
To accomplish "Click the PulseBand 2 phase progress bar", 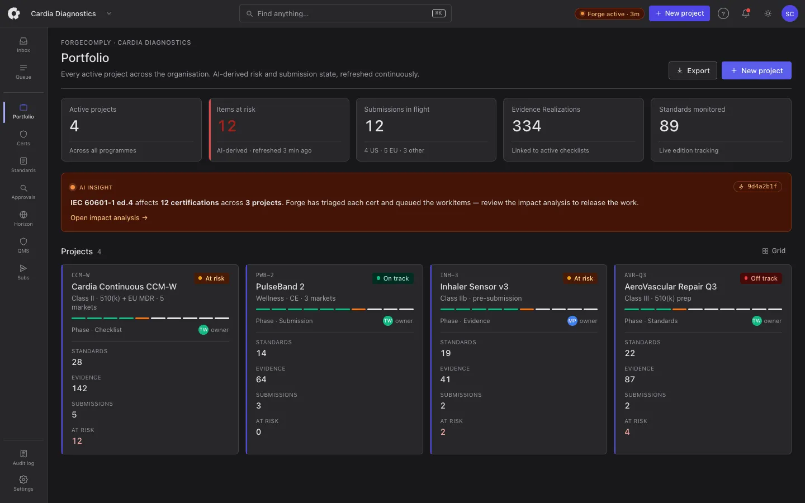I will pyautogui.click(x=335, y=309).
